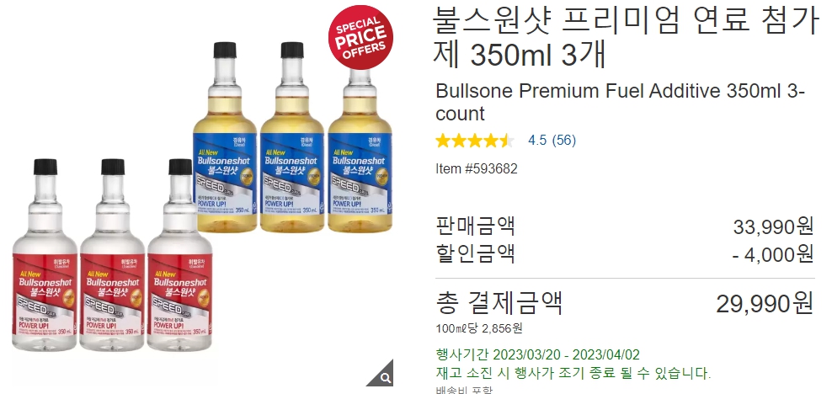Click the - 4,000원 discount amount
Screen dimensions: 832x394
click(x=773, y=254)
